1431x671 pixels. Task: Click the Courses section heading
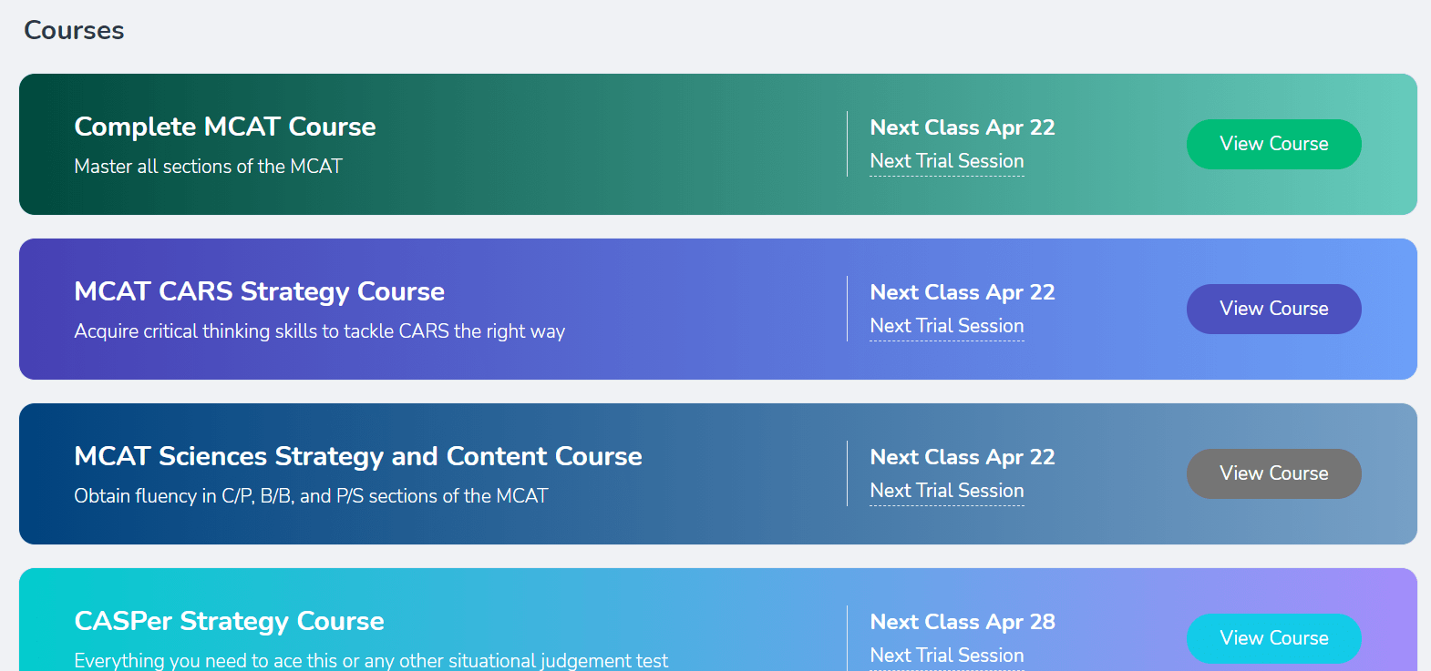[74, 30]
